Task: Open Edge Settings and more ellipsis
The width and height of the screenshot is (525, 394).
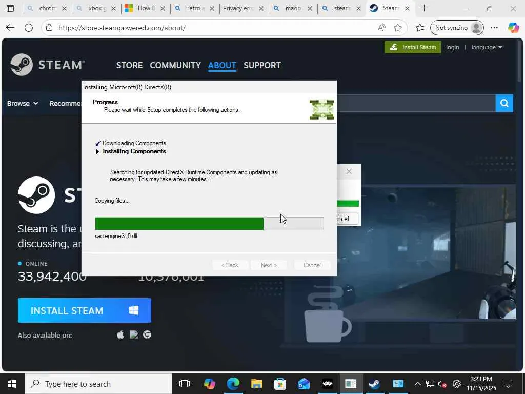Action: point(494,28)
